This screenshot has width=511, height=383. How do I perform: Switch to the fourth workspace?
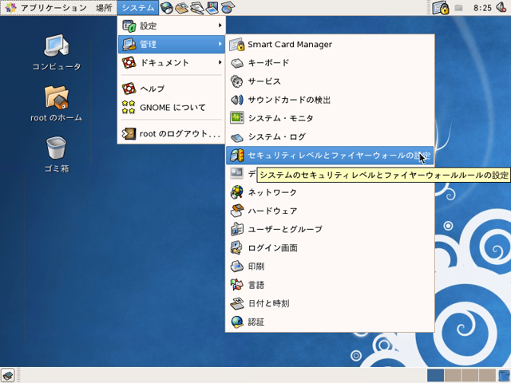tap(487, 376)
